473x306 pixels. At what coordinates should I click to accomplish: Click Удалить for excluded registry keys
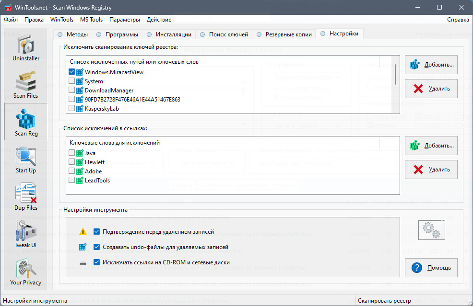431,89
